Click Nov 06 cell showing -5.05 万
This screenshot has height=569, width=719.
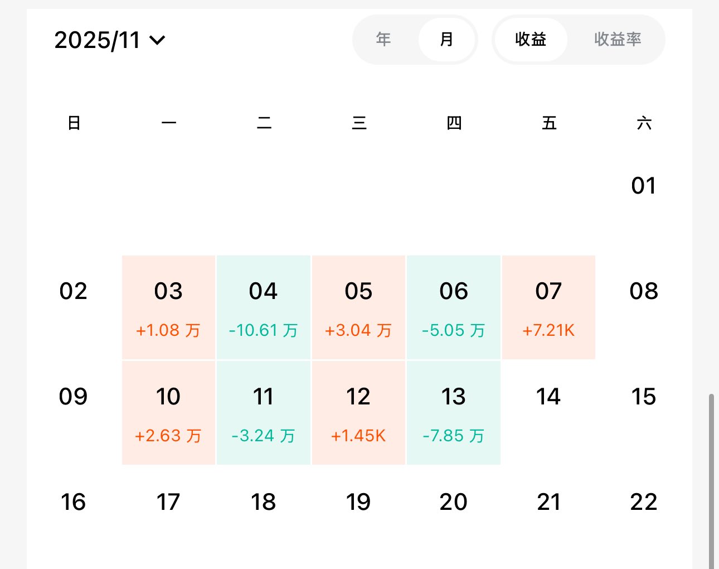point(453,307)
